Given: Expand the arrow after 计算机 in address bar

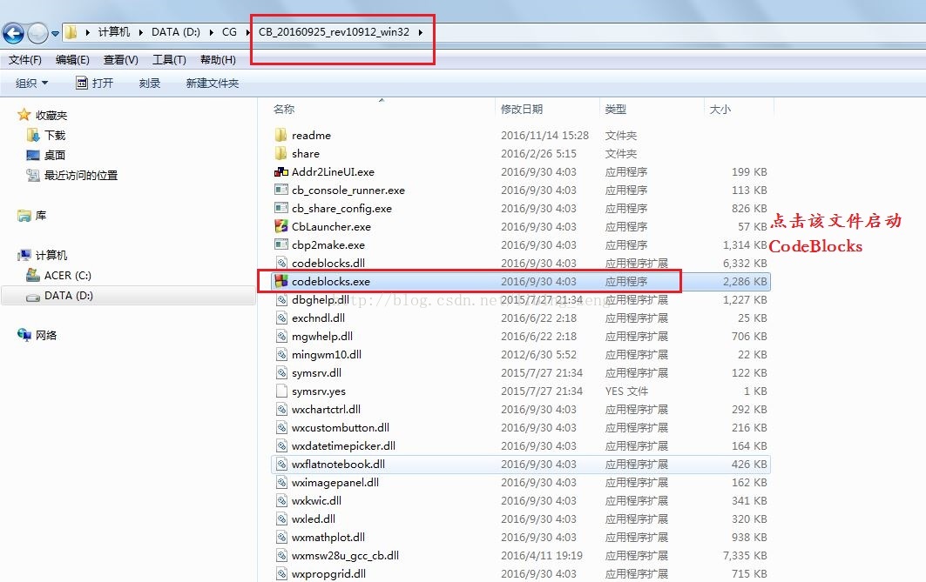Looking at the screenshot, I should [140, 32].
